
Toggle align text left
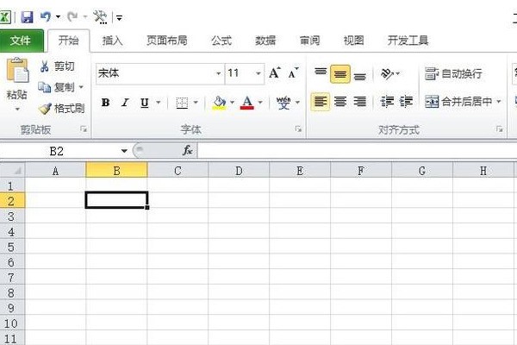point(321,102)
